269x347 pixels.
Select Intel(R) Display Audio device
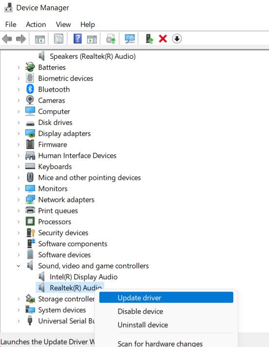tap(84, 277)
